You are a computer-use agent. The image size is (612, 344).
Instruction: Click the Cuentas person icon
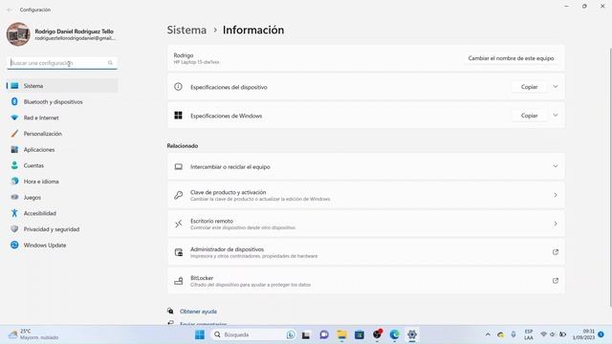click(14, 165)
